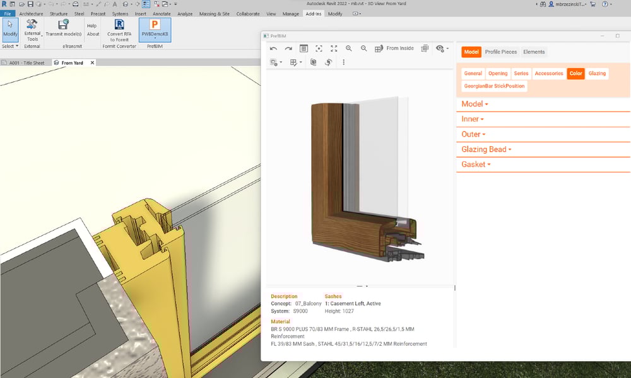
Task: Expand the Gasket section
Action: (476, 164)
